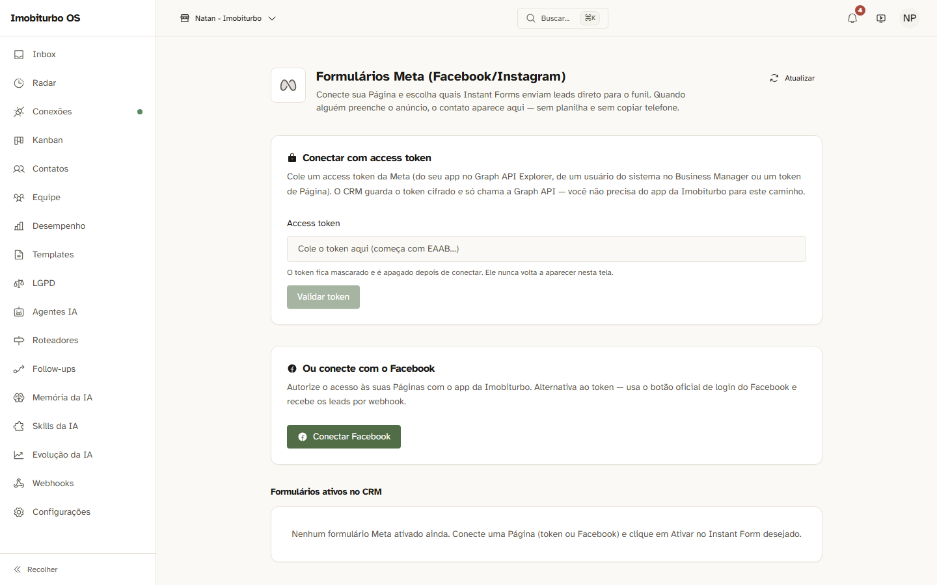Navigate to Contatos menu item
The height and width of the screenshot is (585, 937).
[78, 169]
